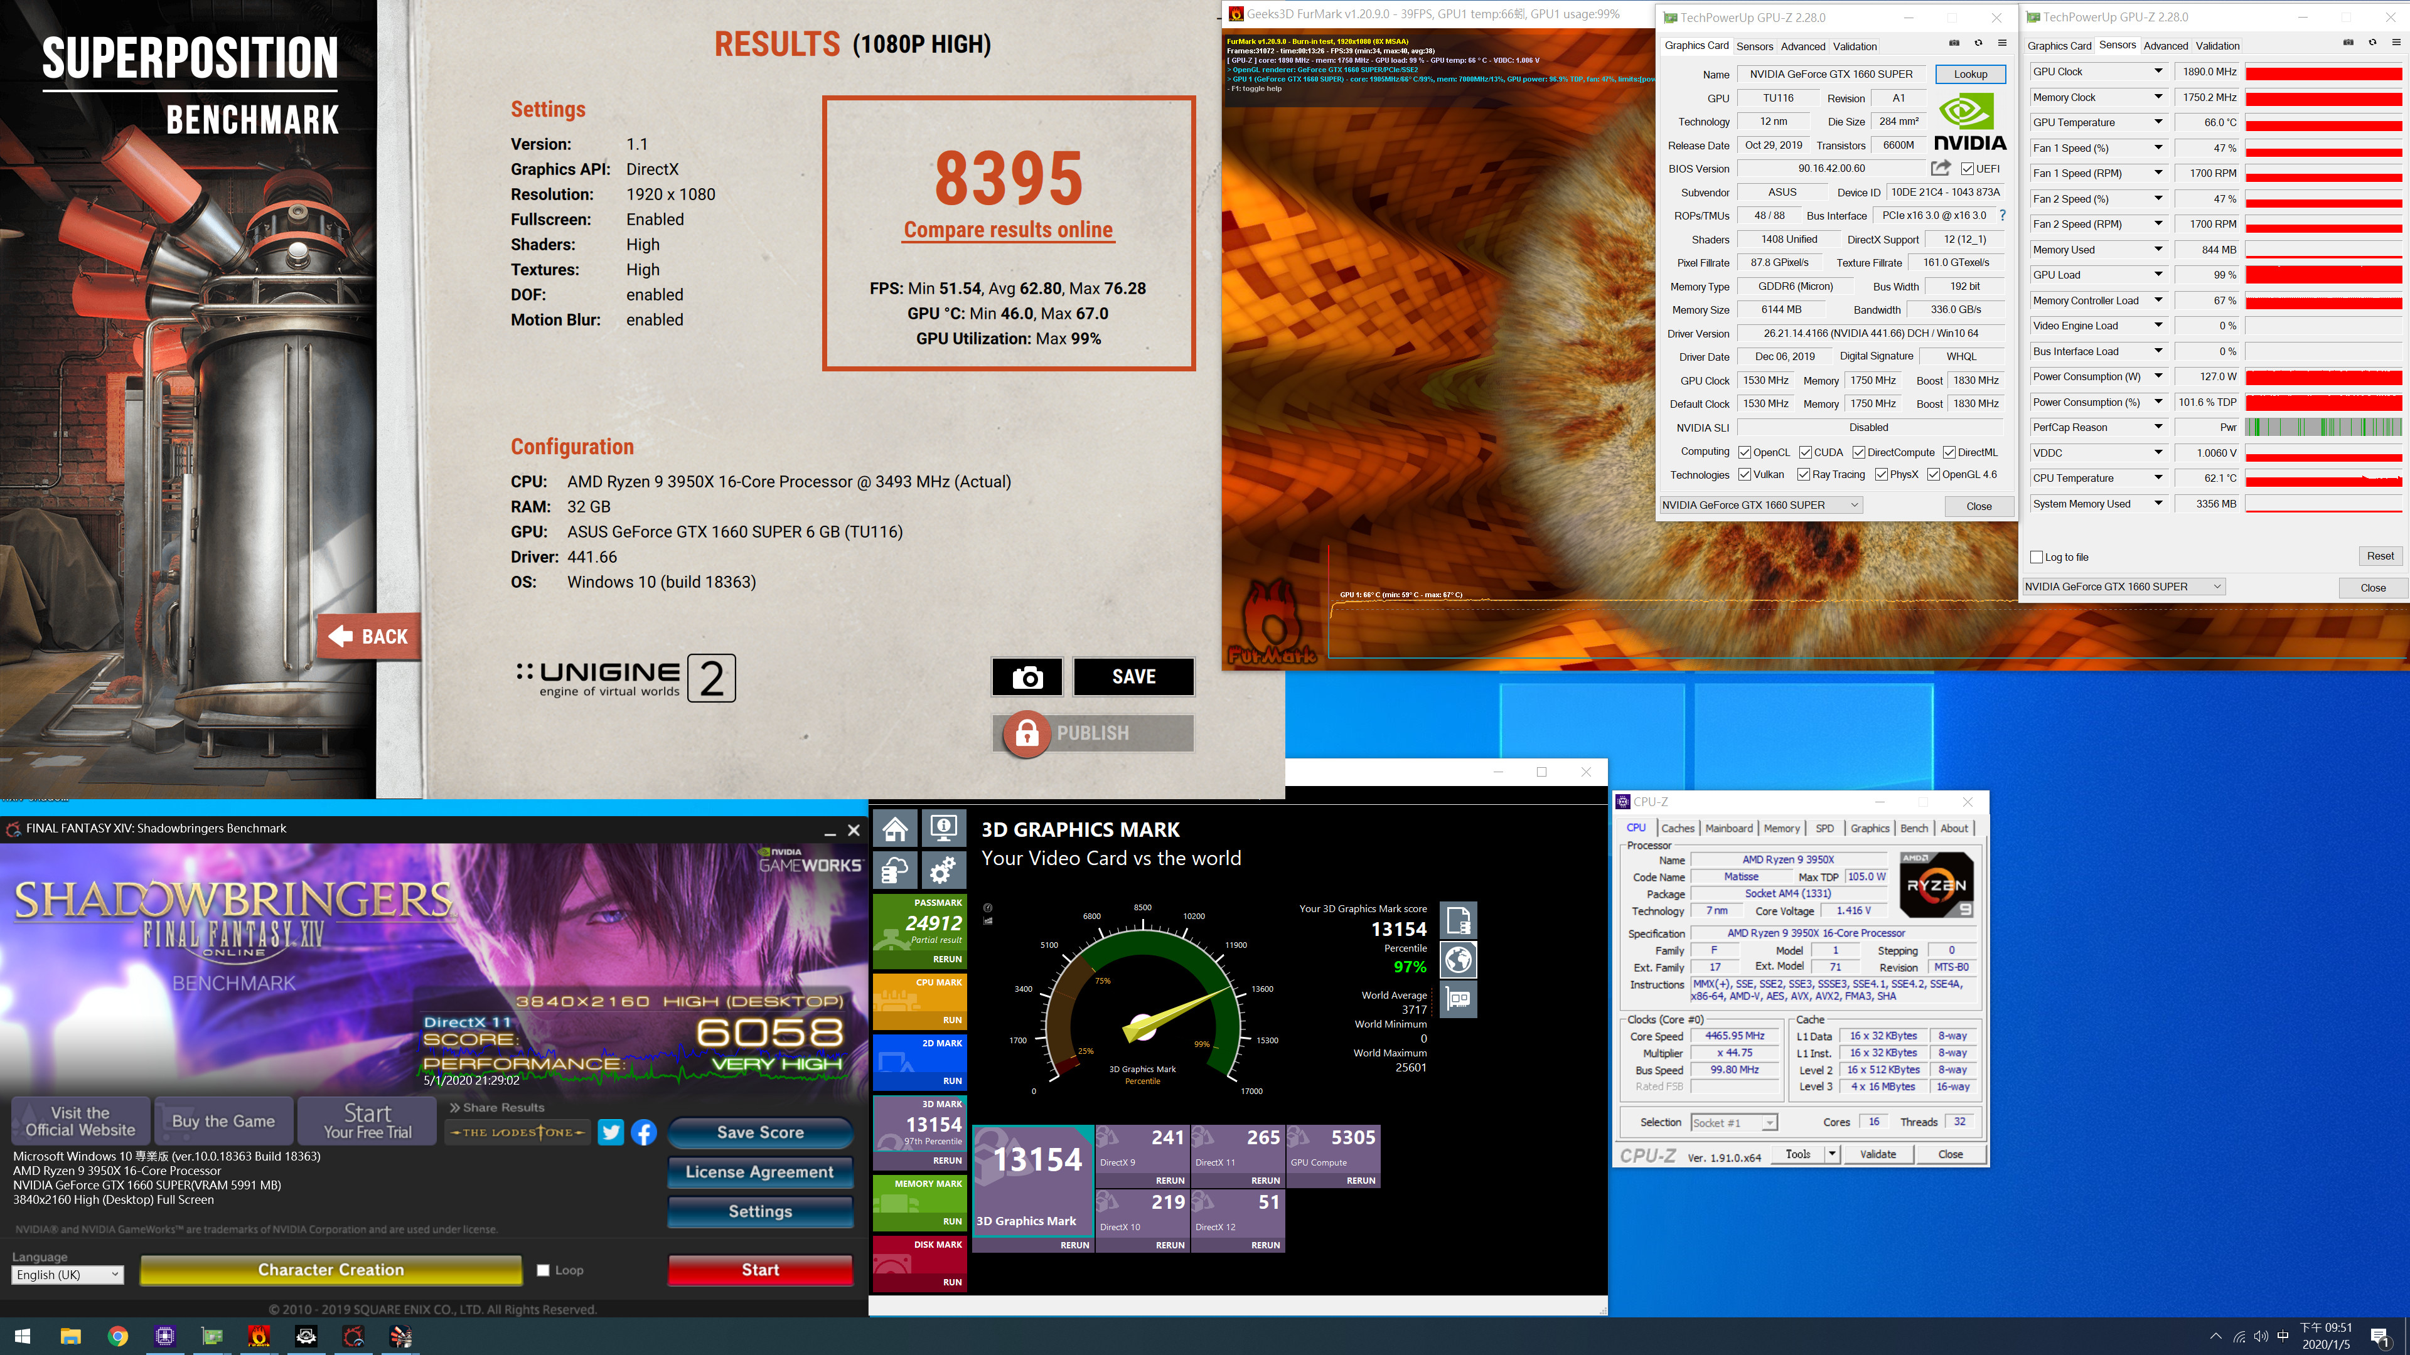The width and height of the screenshot is (2410, 1355).
Task: Take Superposition screenshot with camera icon
Action: [1027, 677]
